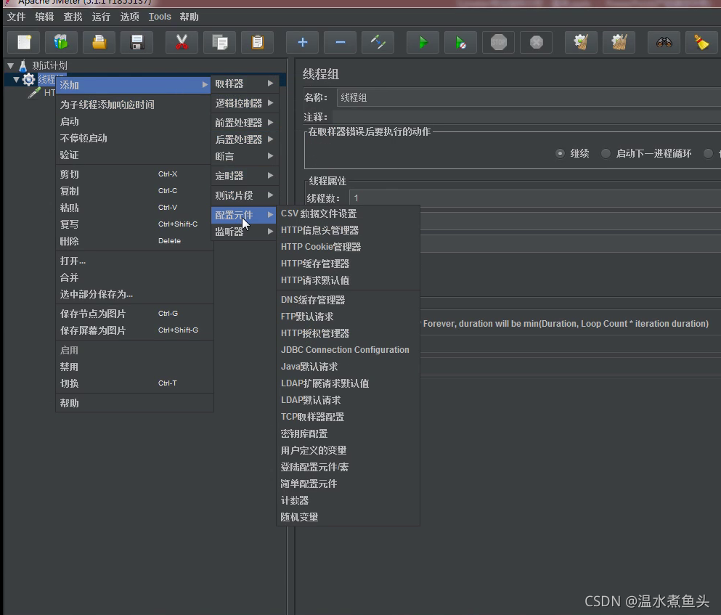Click the Clear results icon
721x615 pixels.
[x=581, y=42]
